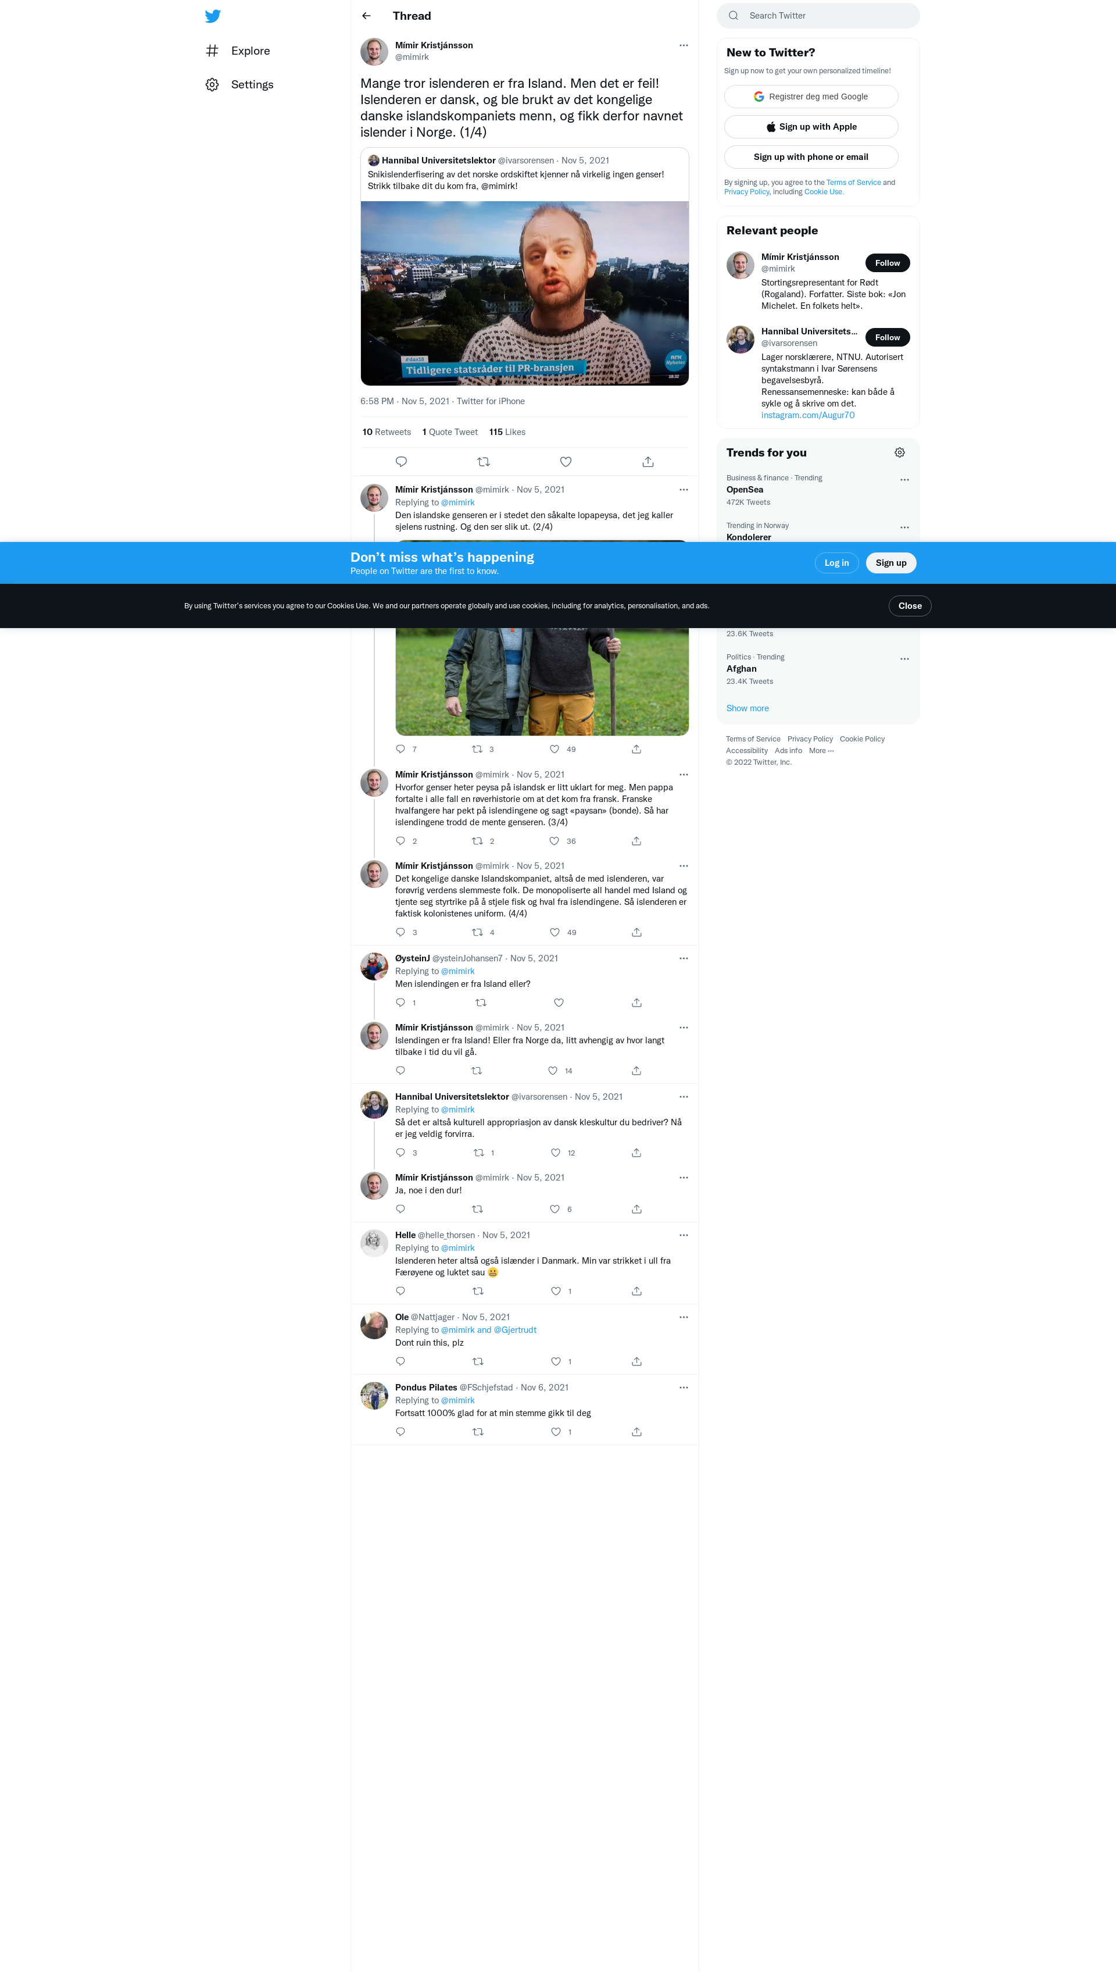Screen dimensions: 1116x1972
Task: Open the instagram.com/Augur70 link
Action: pos(808,415)
